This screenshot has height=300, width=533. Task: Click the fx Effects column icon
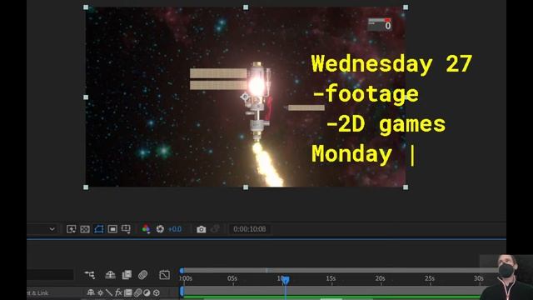point(118,292)
